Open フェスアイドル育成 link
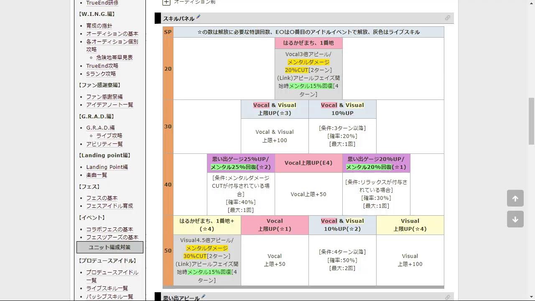Viewport: 535px width, 301px height. [110, 206]
